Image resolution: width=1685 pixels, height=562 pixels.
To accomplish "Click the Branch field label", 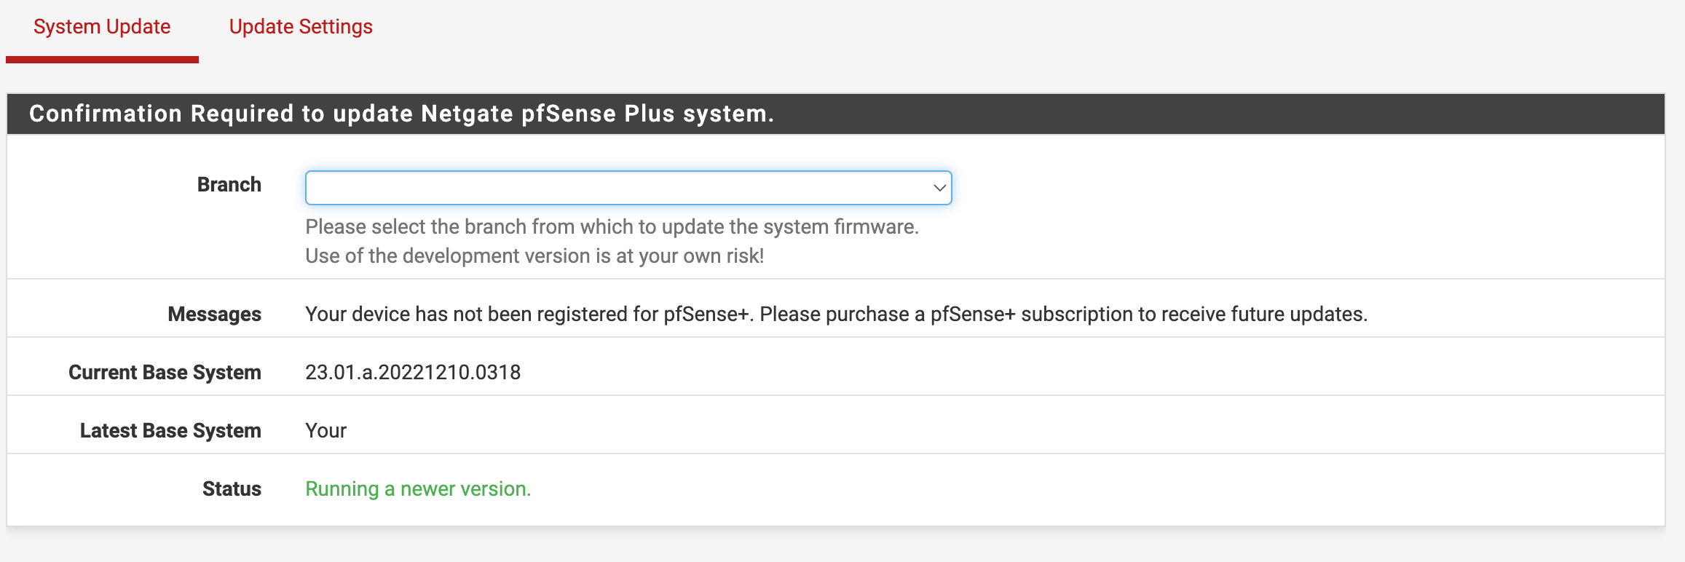I will [229, 185].
